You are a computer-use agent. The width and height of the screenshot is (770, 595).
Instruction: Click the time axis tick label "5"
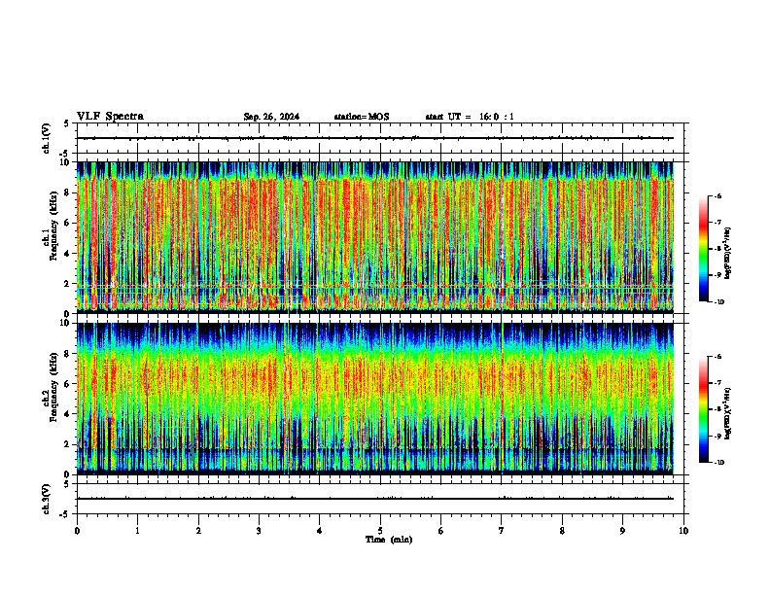380,531
